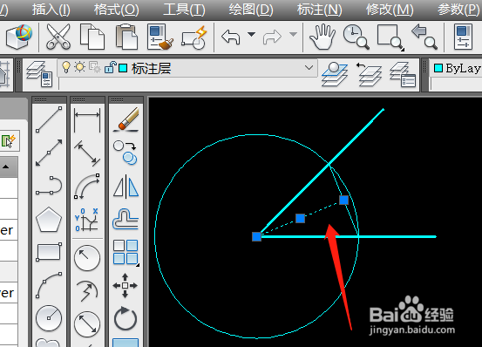The width and height of the screenshot is (482, 347).
Task: Click the Layer Previous icon
Action: (x=369, y=74)
